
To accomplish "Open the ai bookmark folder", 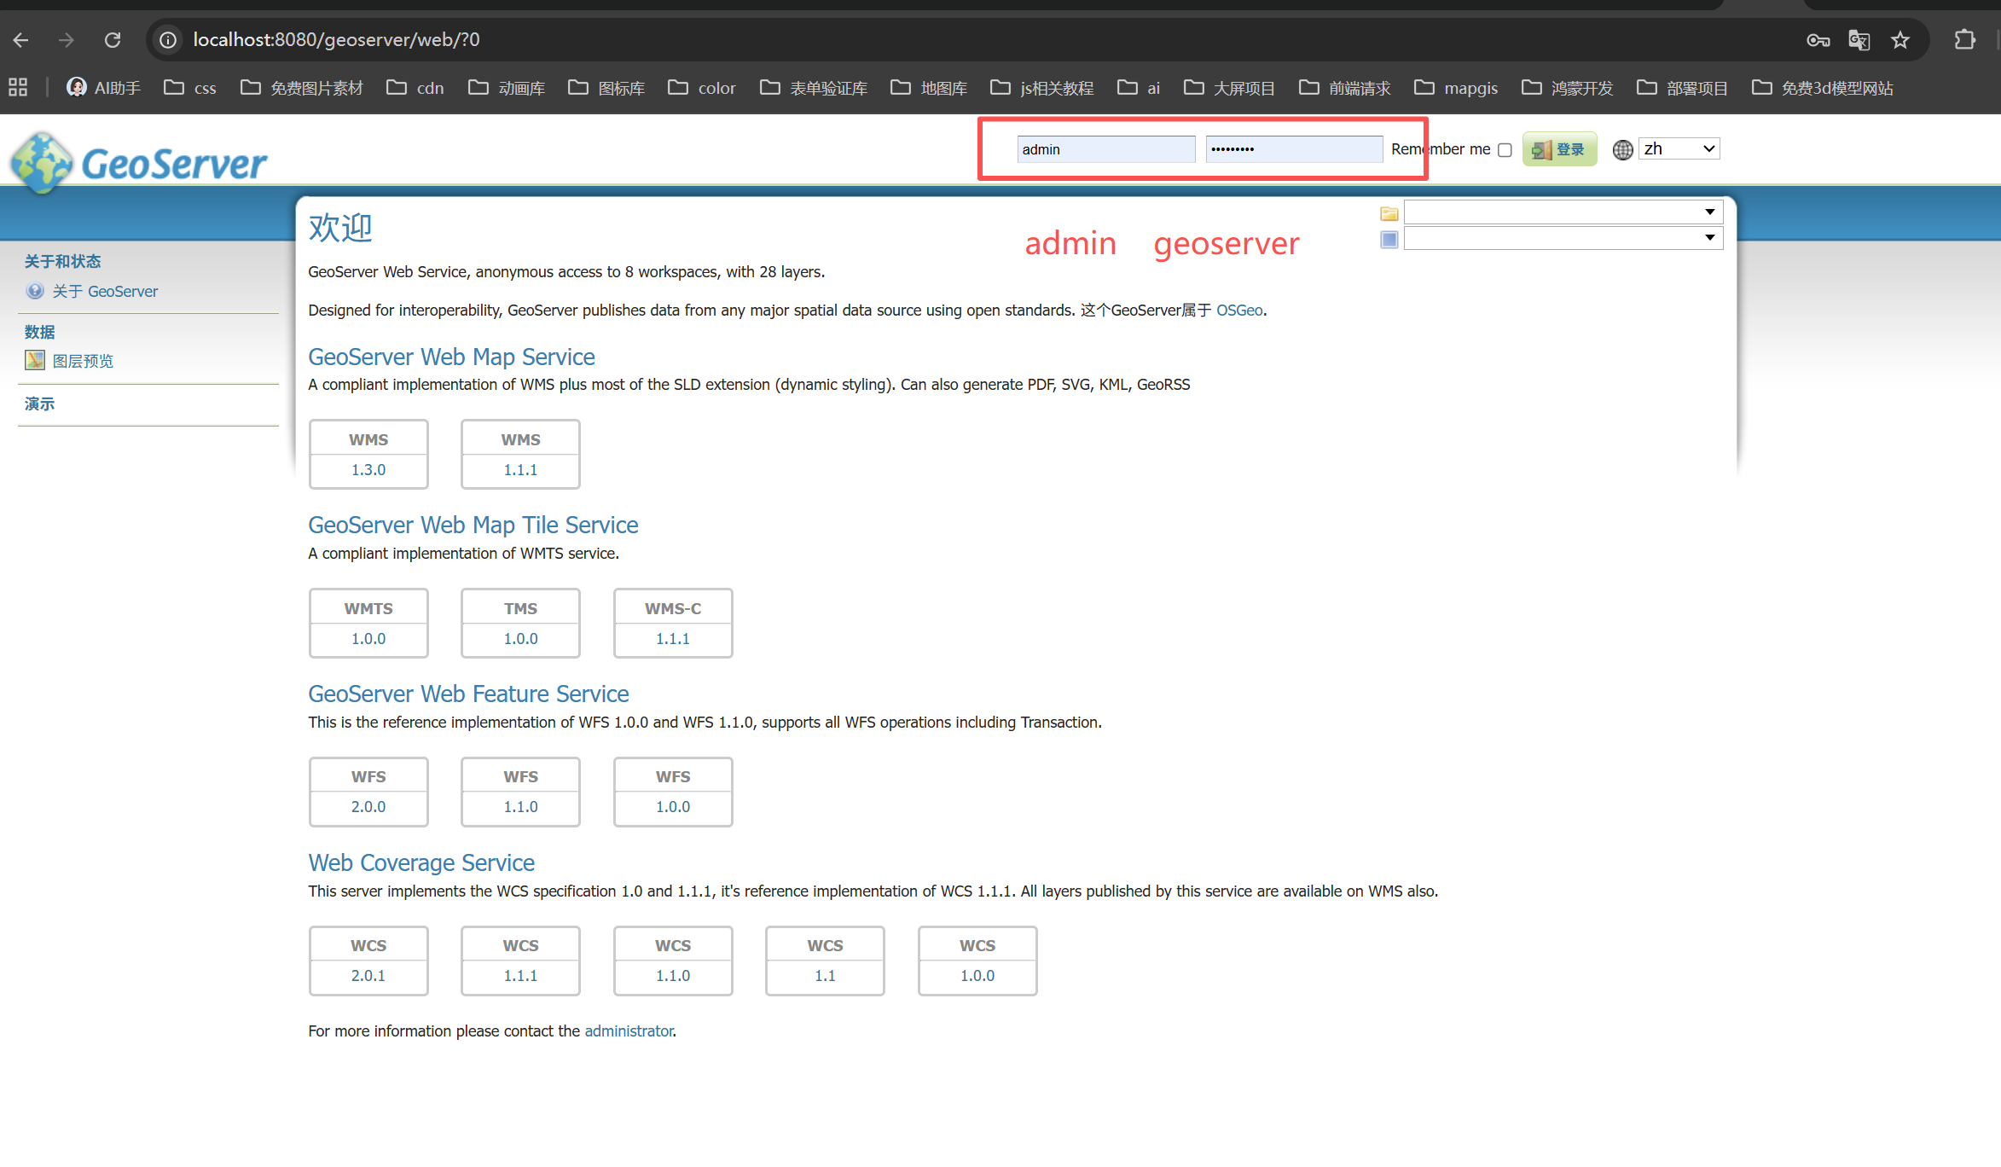I will (x=1139, y=88).
